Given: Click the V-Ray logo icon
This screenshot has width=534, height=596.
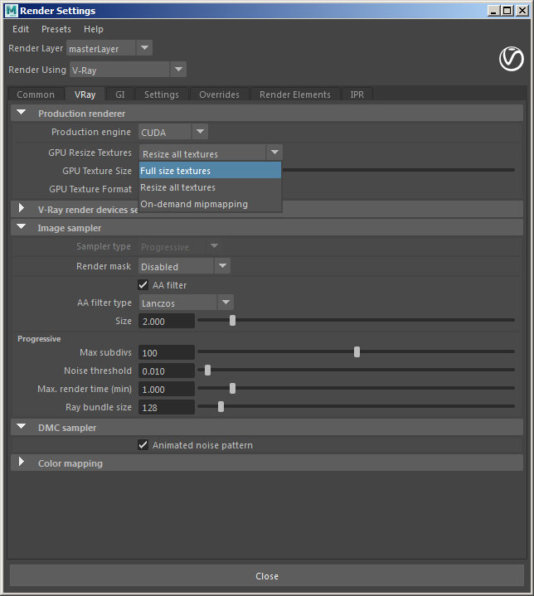Looking at the screenshot, I should click(511, 59).
